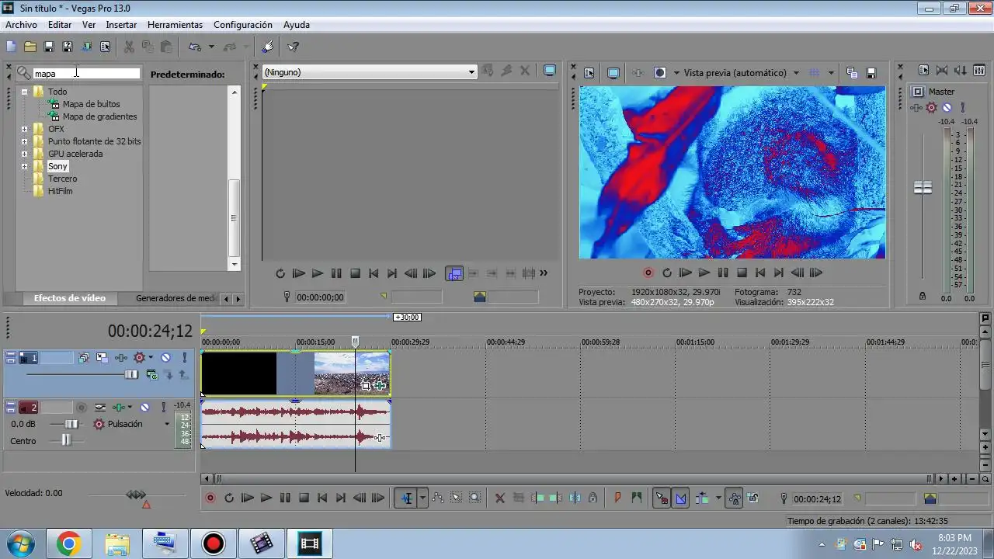Open Project Video Properties in preview panel
994x559 pixels.
point(589,73)
